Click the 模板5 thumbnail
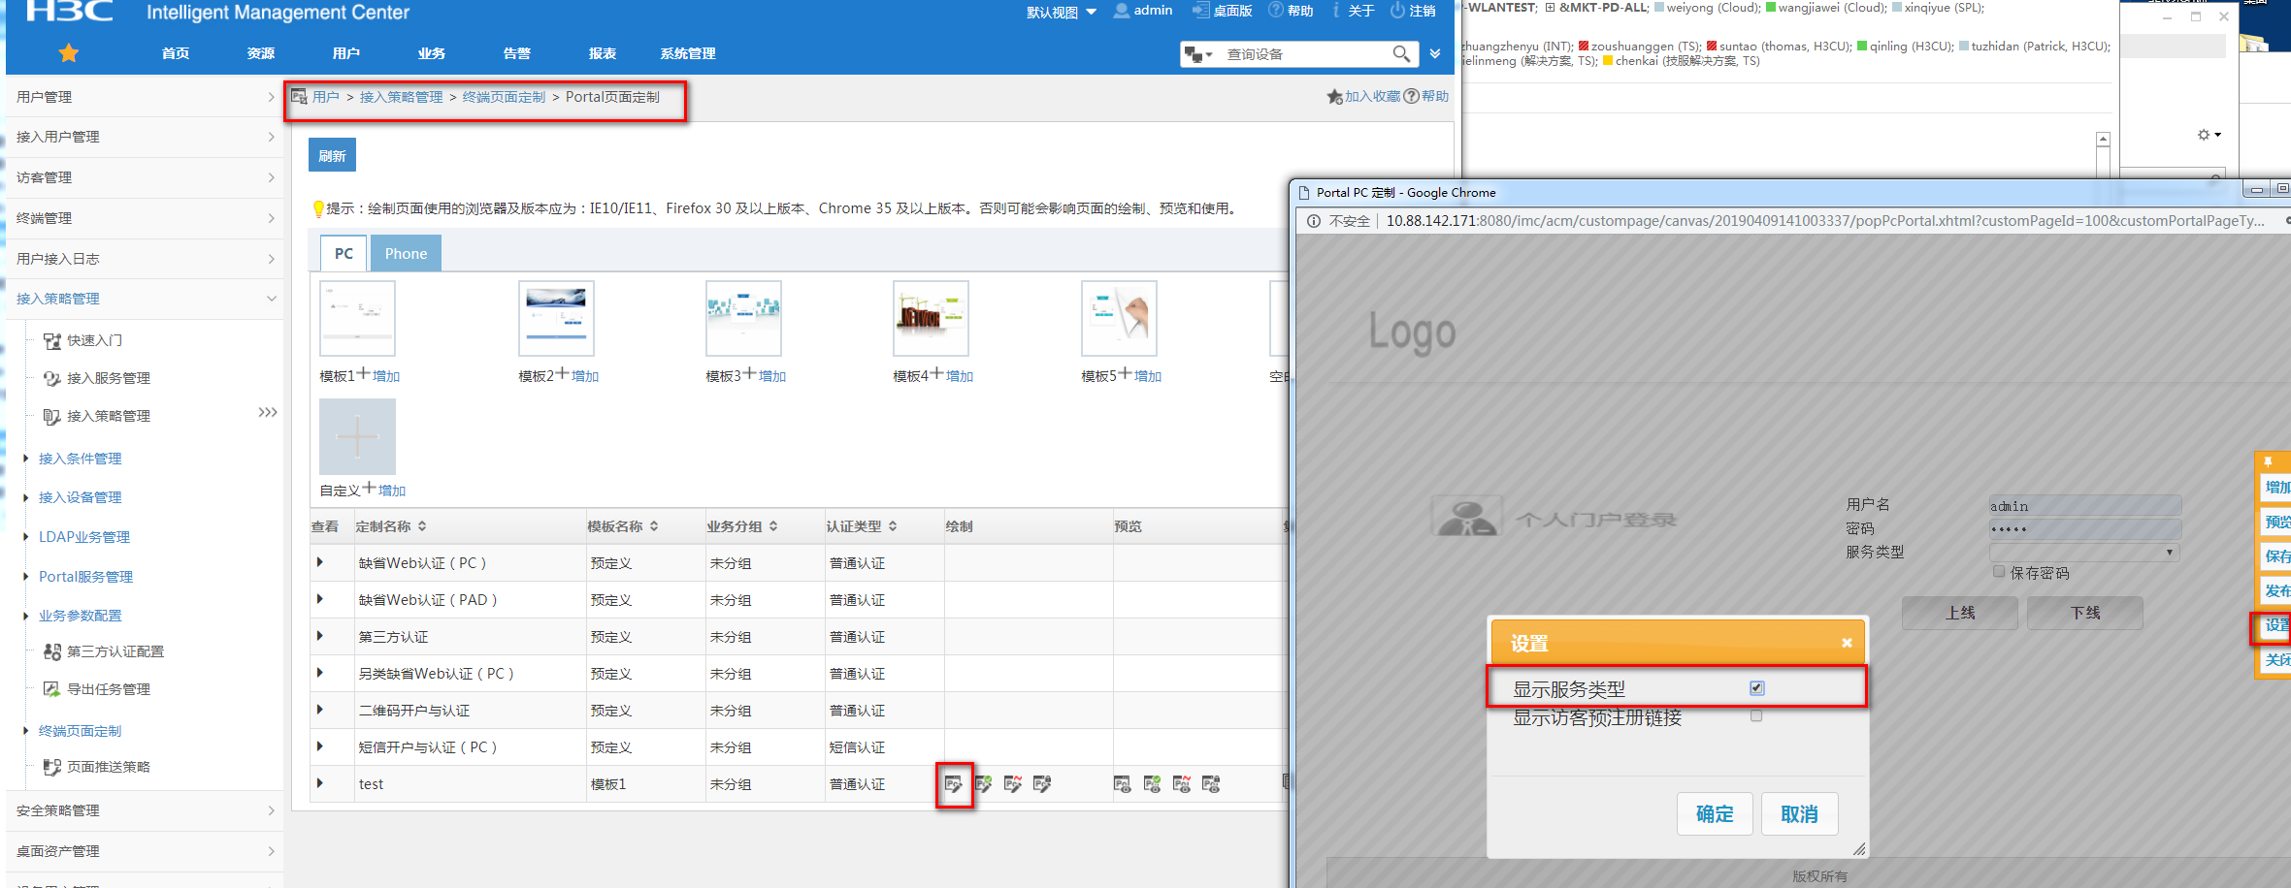 tap(1119, 318)
